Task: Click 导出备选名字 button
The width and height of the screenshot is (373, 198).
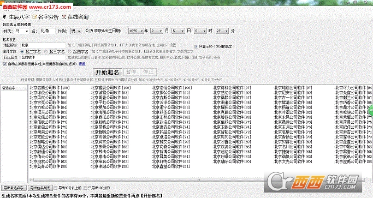Action: click(x=13, y=188)
